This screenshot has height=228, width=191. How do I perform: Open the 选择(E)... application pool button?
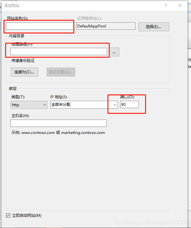pos(154,27)
